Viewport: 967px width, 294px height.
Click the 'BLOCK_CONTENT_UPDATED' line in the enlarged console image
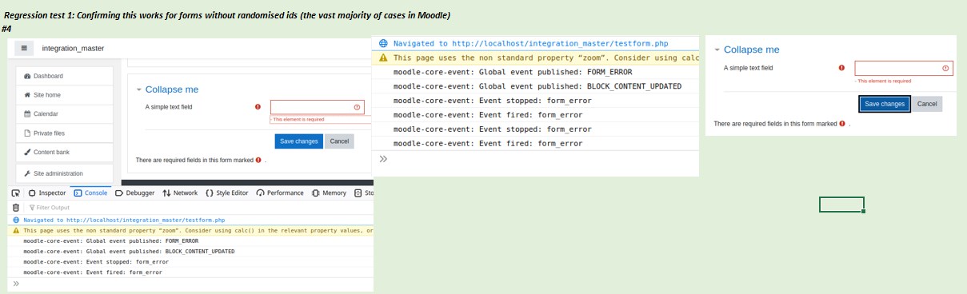(x=537, y=86)
